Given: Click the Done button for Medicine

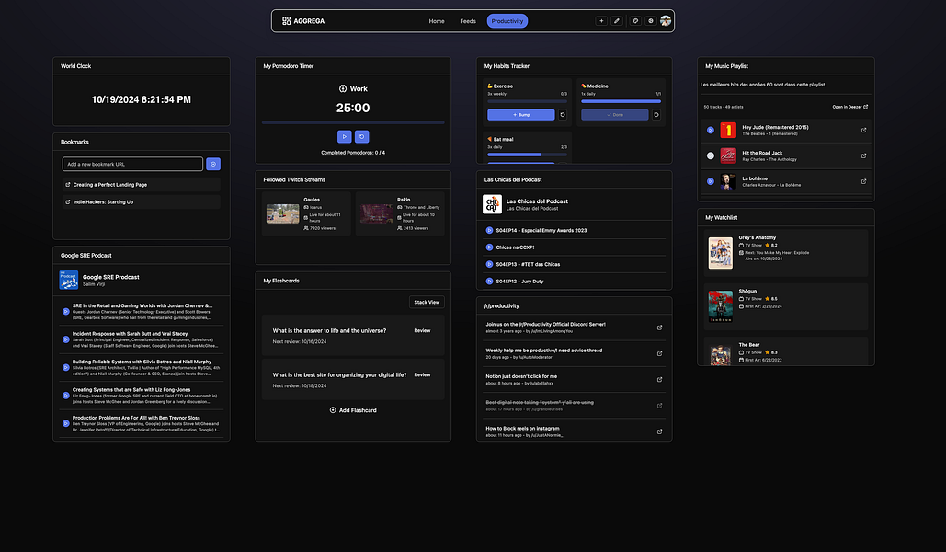Looking at the screenshot, I should pyautogui.click(x=615, y=115).
